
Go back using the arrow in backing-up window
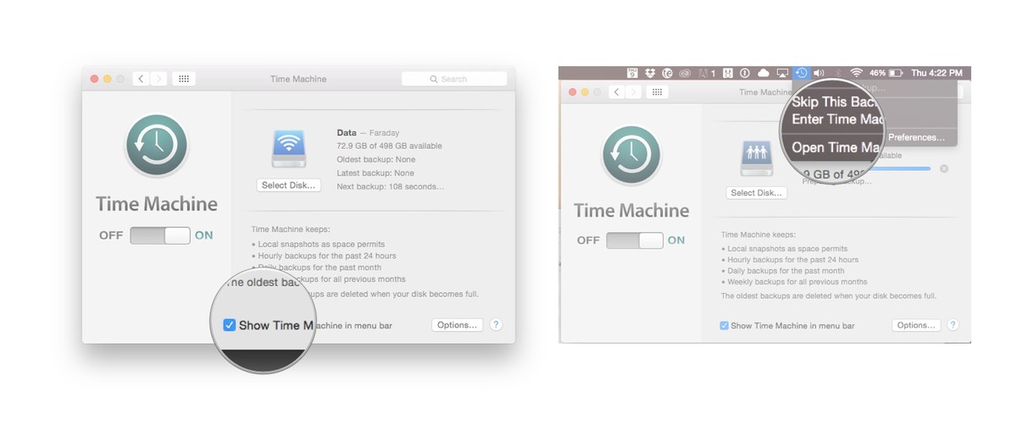[x=617, y=91]
